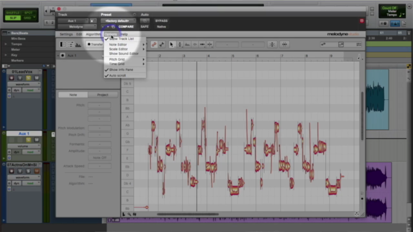This screenshot has width=413, height=232.
Task: Click the BYPASS button
Action: pos(161,21)
